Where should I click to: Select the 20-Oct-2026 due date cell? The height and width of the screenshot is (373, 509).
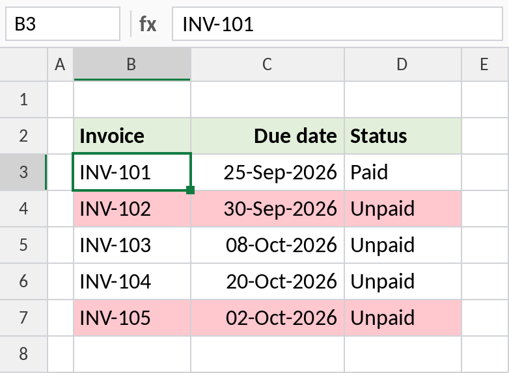268,281
